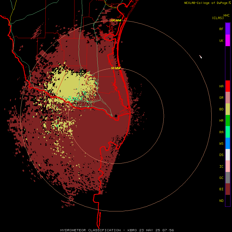The width and height of the screenshot is (232, 232).
Task: Click the UK magenta legend swatch
Action: point(228,40)
